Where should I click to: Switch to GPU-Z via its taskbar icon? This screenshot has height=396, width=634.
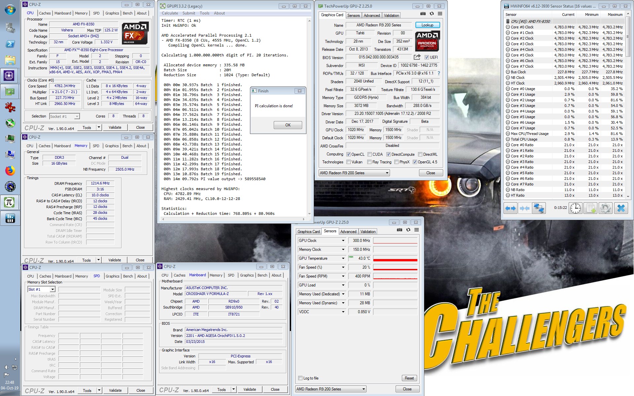click(x=9, y=91)
